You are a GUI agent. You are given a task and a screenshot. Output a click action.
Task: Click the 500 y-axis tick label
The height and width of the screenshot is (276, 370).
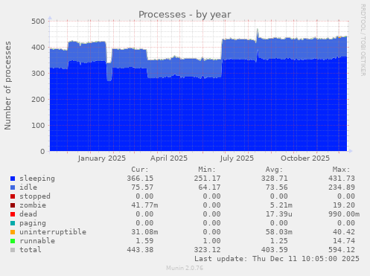(x=38, y=22)
